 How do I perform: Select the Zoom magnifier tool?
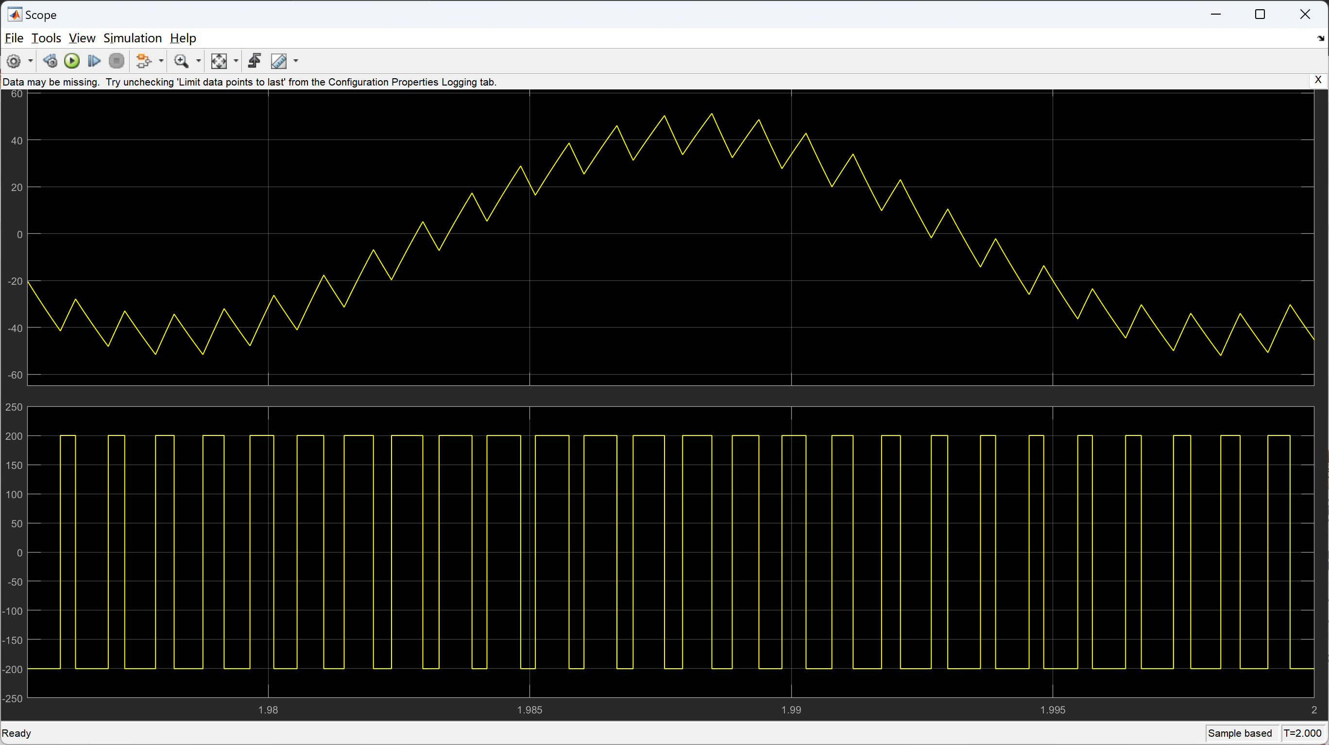click(x=181, y=61)
